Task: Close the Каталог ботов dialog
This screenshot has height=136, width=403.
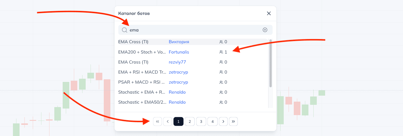Action: [269, 13]
